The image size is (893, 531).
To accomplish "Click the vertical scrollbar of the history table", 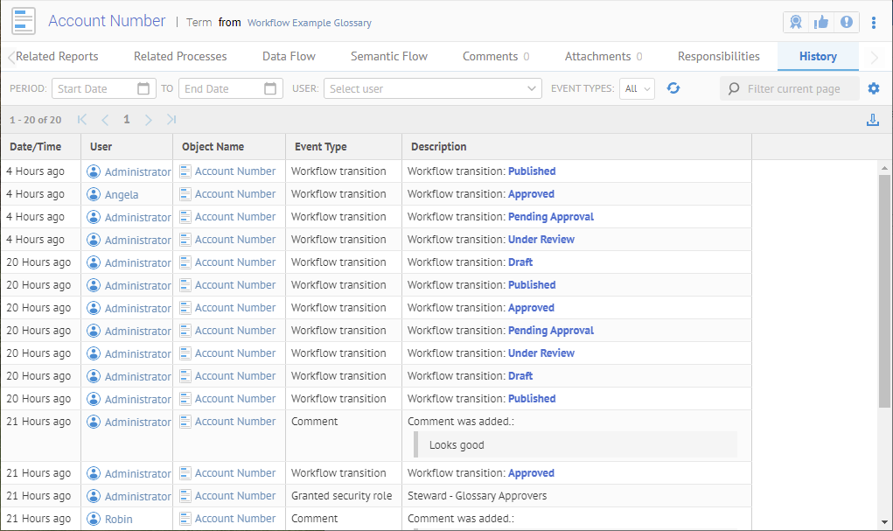I will 884,289.
